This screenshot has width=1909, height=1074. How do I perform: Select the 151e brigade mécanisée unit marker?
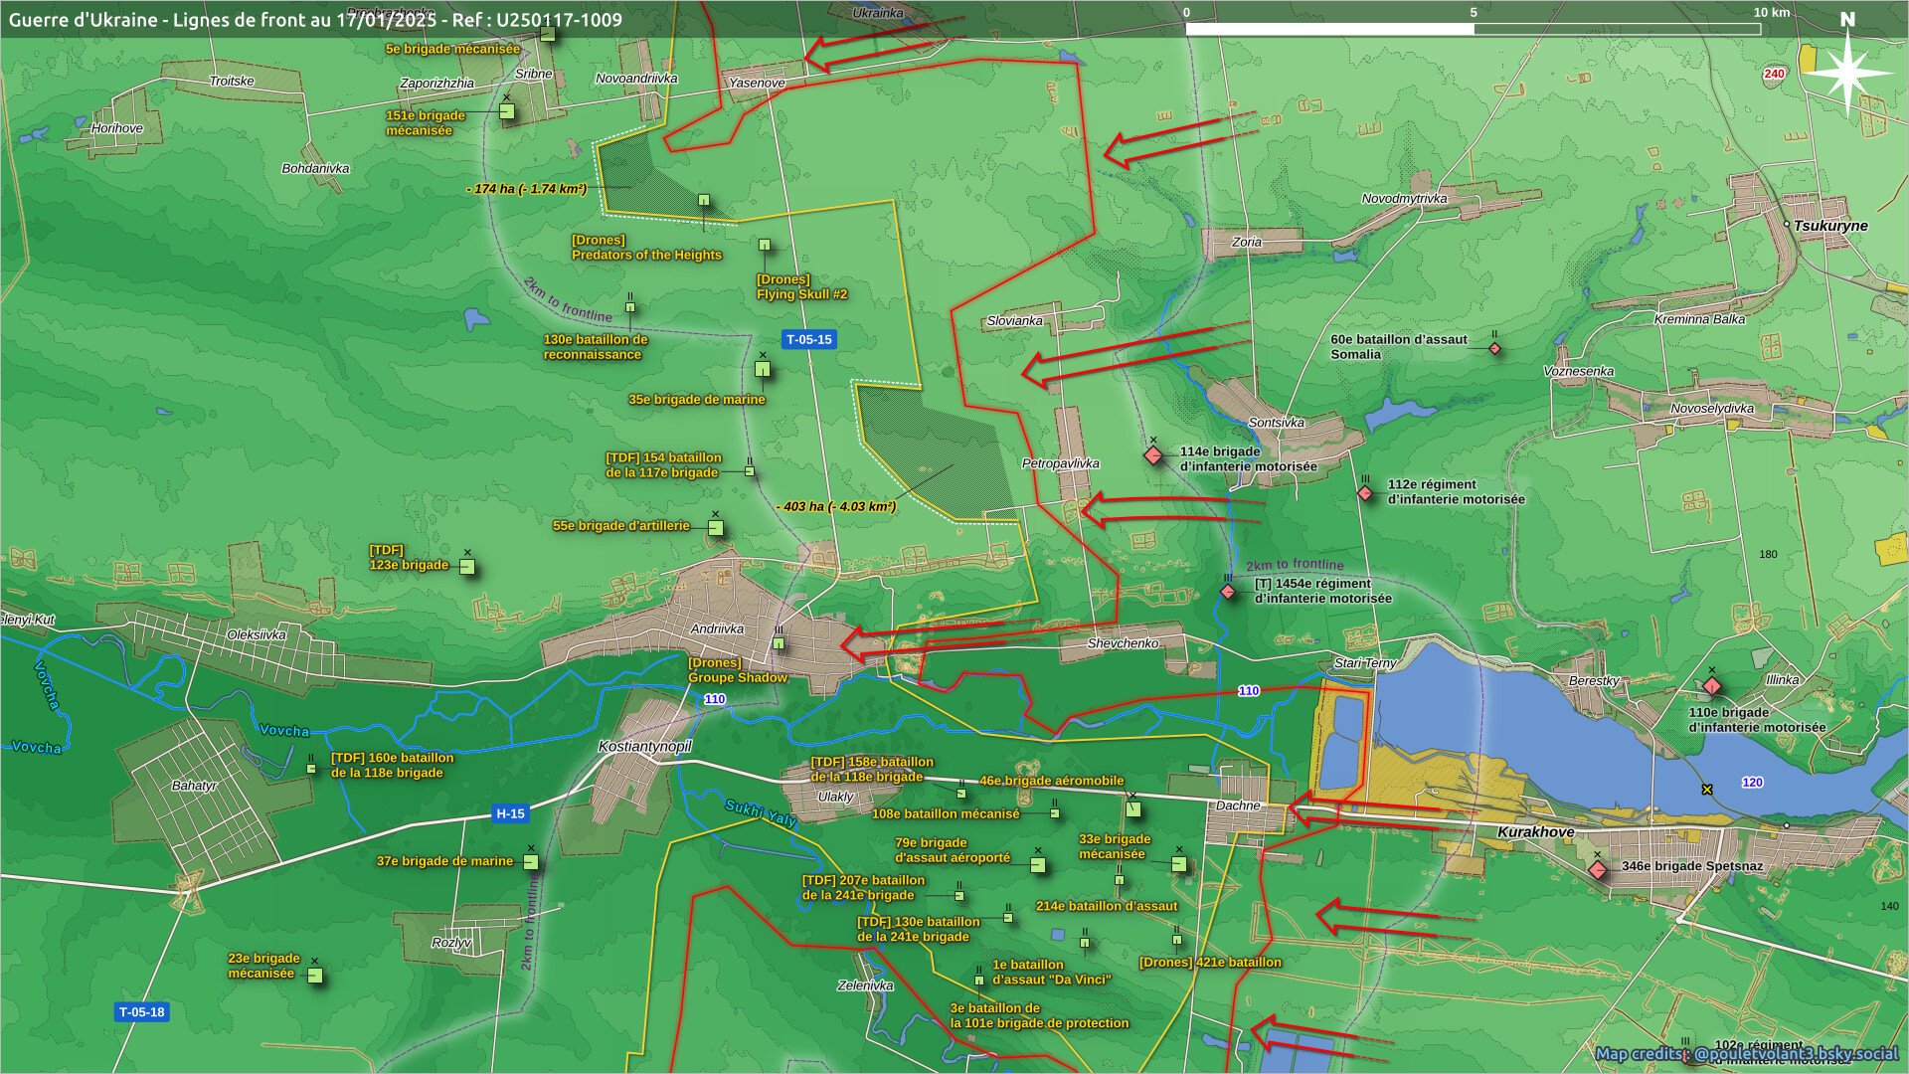pyautogui.click(x=507, y=110)
